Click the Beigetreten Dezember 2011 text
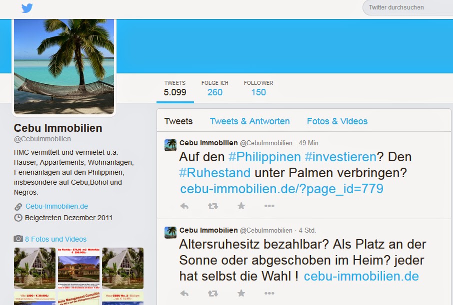The height and width of the screenshot is (305, 453). pos(68,218)
